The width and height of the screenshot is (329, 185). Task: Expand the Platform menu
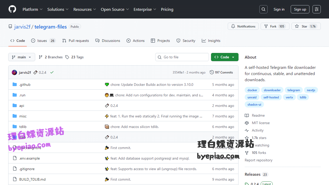coord(32,9)
